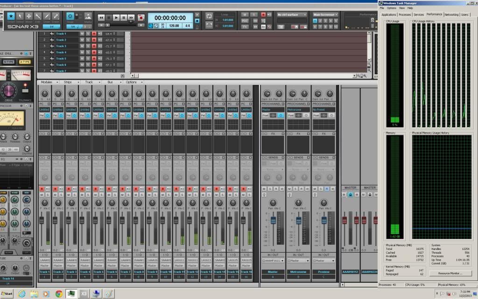
Task: Solo Track 3 in the track list
Action: point(88,46)
